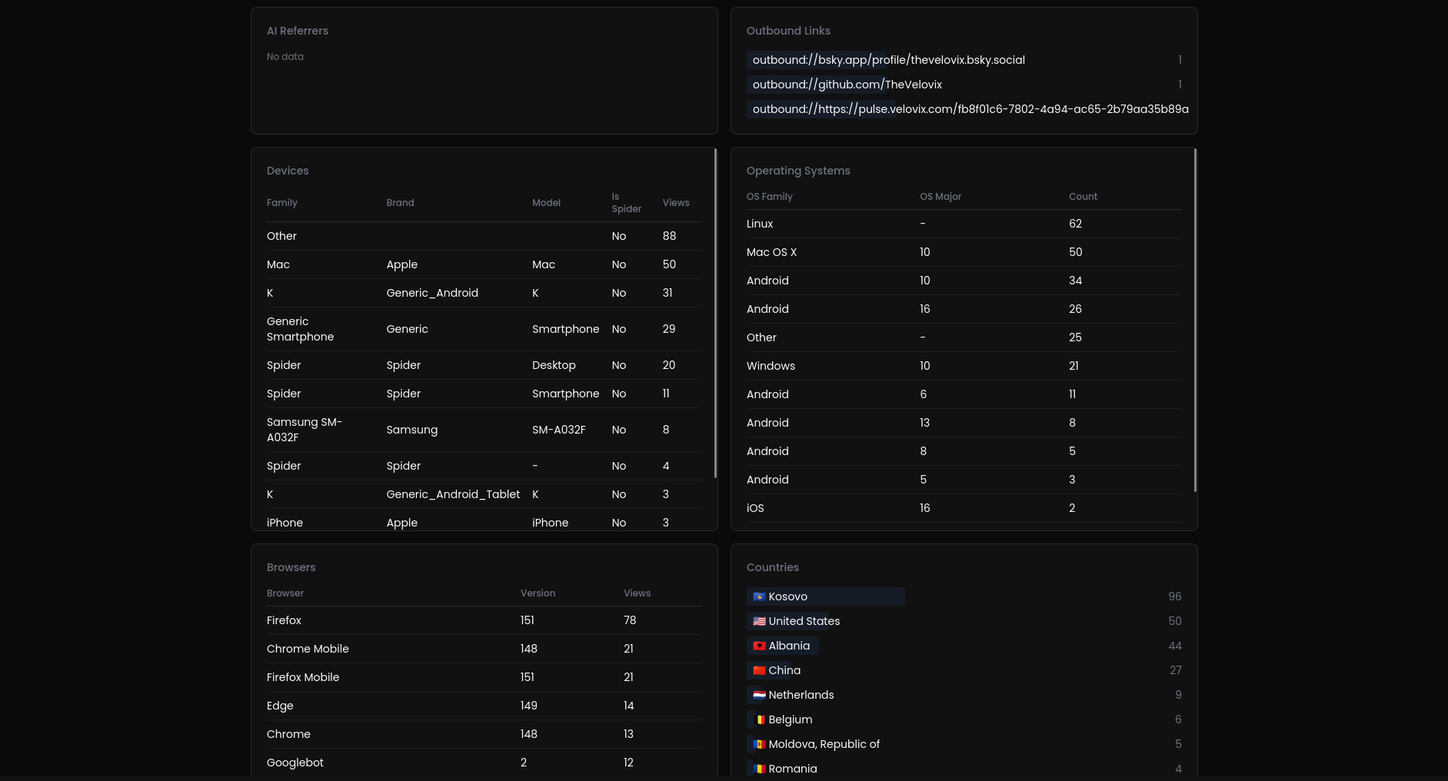Select the United States country label
This screenshot has width=1448, height=781.
pyautogui.click(x=804, y=621)
